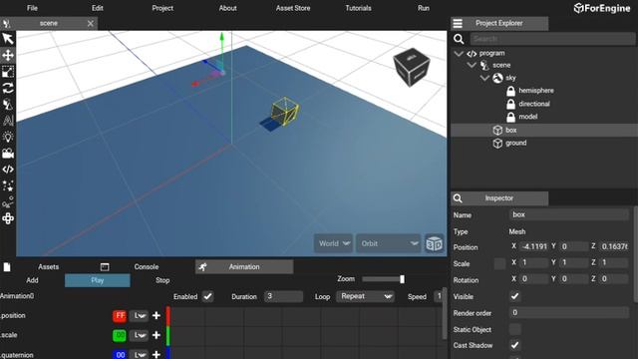Click the animation Stop button
Screen dimensions: 638x359
coord(162,280)
